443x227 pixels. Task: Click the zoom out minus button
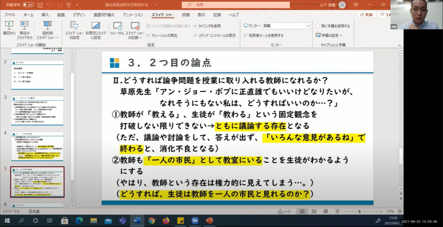tap(347, 212)
